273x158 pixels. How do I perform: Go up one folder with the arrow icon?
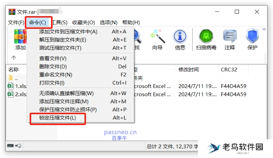click(x=14, y=57)
